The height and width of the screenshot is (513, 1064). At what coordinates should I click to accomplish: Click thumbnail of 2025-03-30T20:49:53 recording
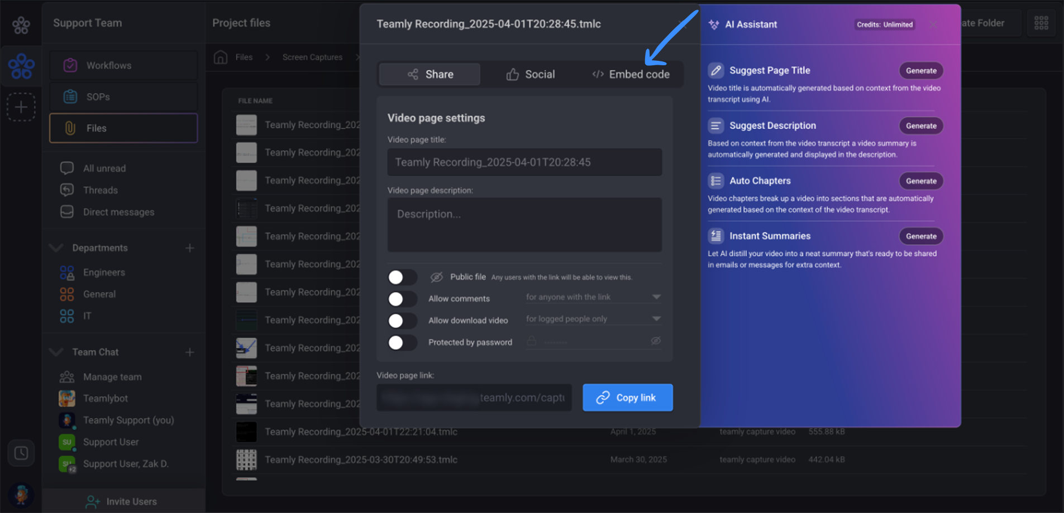tap(246, 459)
